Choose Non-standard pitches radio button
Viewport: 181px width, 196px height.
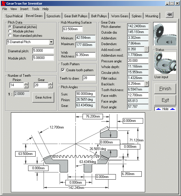pos(10,36)
